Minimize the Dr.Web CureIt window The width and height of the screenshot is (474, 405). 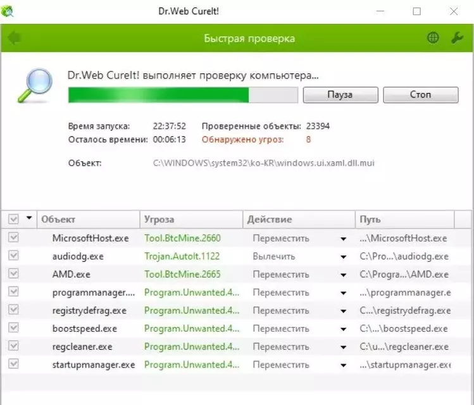(x=380, y=11)
